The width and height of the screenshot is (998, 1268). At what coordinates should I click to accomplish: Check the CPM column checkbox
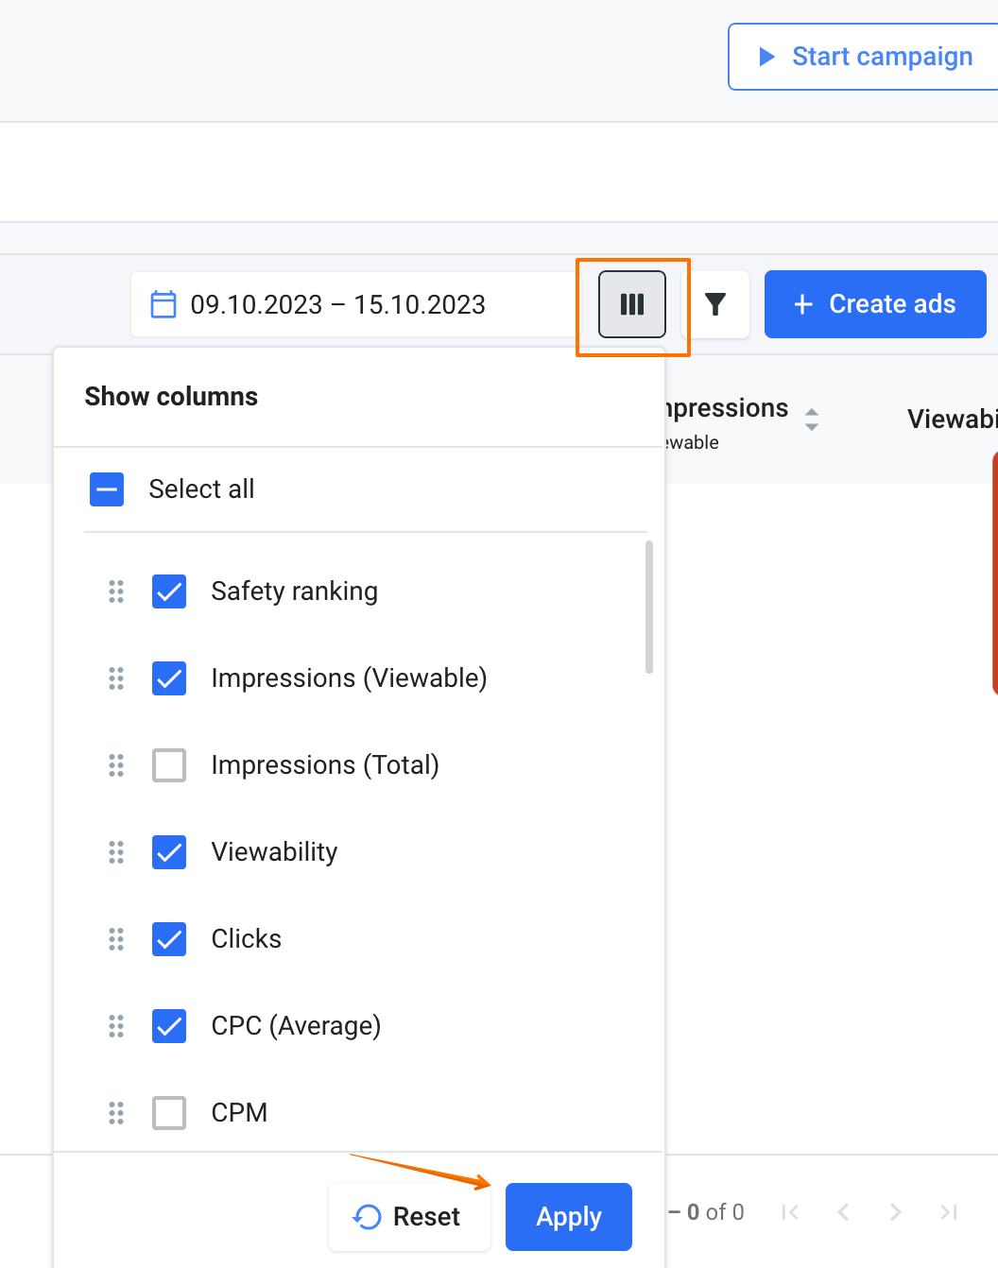169,1113
